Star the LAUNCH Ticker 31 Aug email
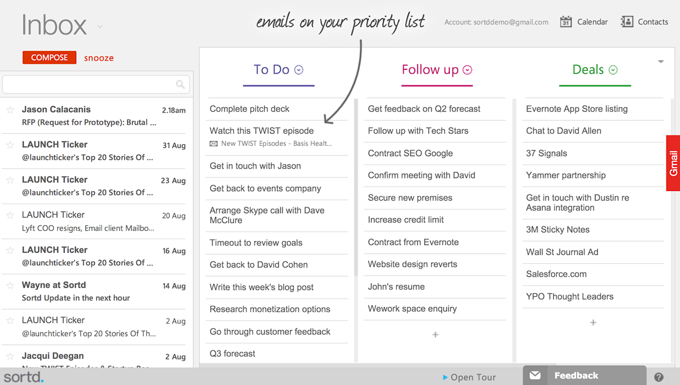The image size is (680, 385). 10,145
